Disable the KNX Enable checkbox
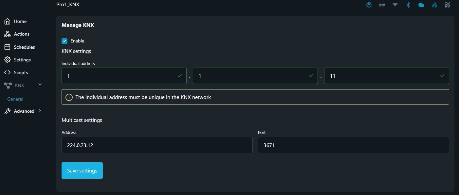 click(64, 41)
